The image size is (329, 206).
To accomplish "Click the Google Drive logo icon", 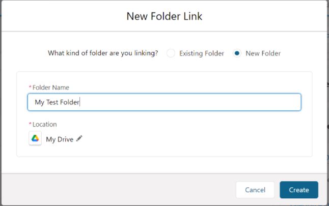I will pos(35,138).
